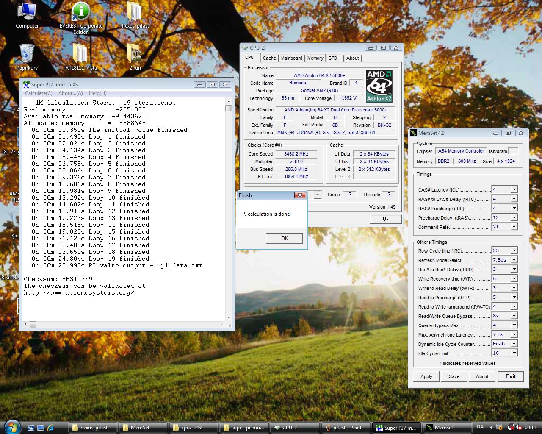Switch to pifast - Paint taskbar button
Image resolution: width=542 pixels, height=434 pixels.
(x=346, y=428)
